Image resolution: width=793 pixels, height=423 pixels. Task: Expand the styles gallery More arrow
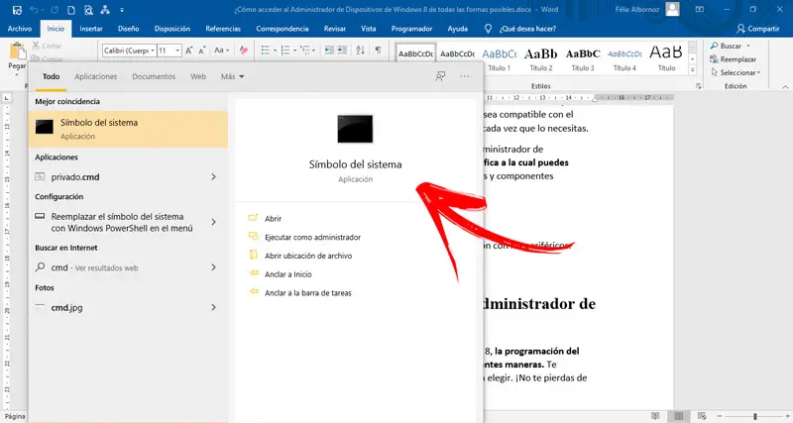click(693, 69)
